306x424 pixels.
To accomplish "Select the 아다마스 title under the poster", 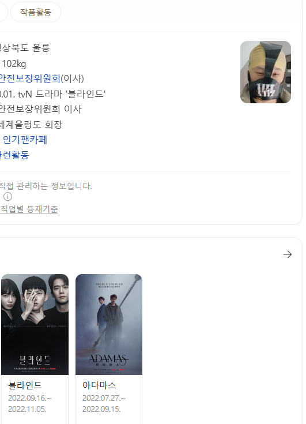I will coord(99,385).
